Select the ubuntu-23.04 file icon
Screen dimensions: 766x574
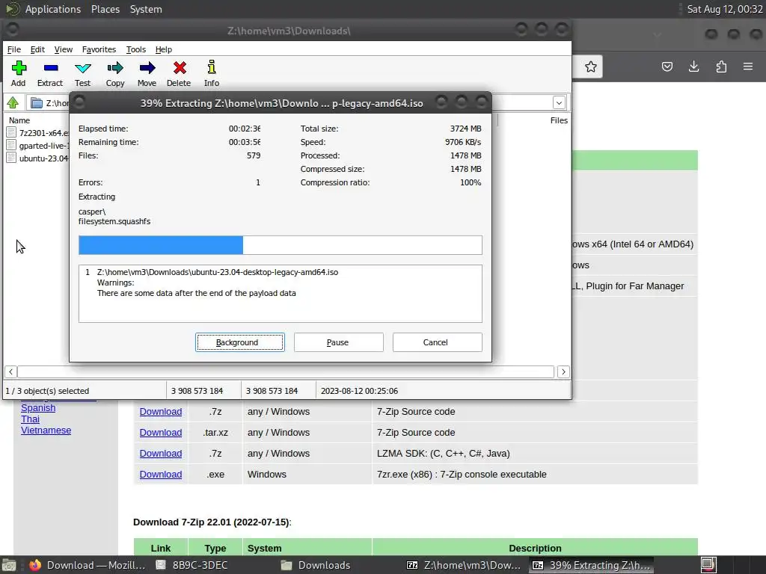click(12, 158)
